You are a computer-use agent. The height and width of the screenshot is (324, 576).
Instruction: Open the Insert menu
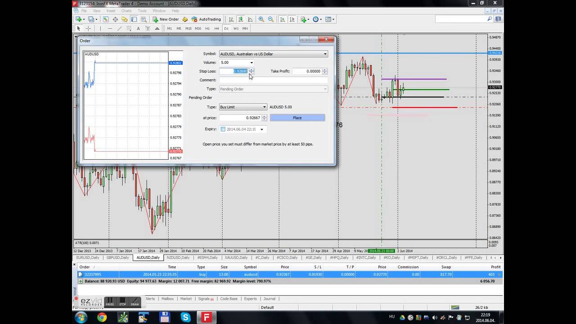(x=111, y=11)
